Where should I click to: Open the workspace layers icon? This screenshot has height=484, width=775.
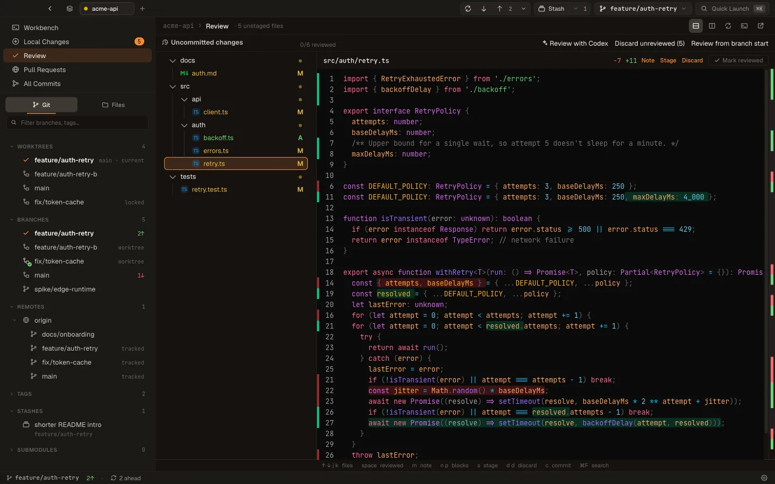pos(69,9)
